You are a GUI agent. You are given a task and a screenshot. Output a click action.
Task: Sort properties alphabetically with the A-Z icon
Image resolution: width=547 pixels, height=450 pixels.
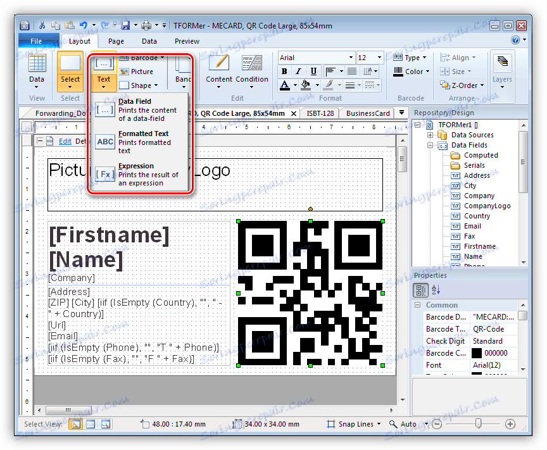[436, 290]
